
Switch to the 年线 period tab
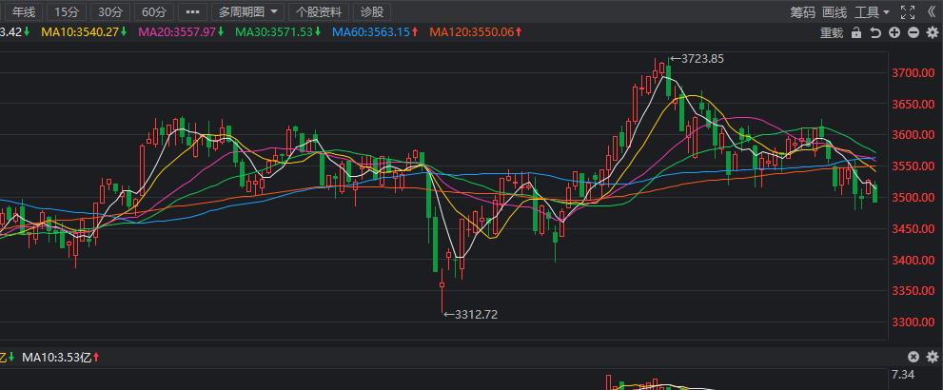tap(24, 12)
